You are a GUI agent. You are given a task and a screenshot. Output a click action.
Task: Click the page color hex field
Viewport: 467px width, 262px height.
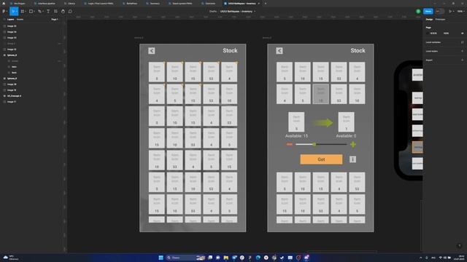(x=433, y=33)
